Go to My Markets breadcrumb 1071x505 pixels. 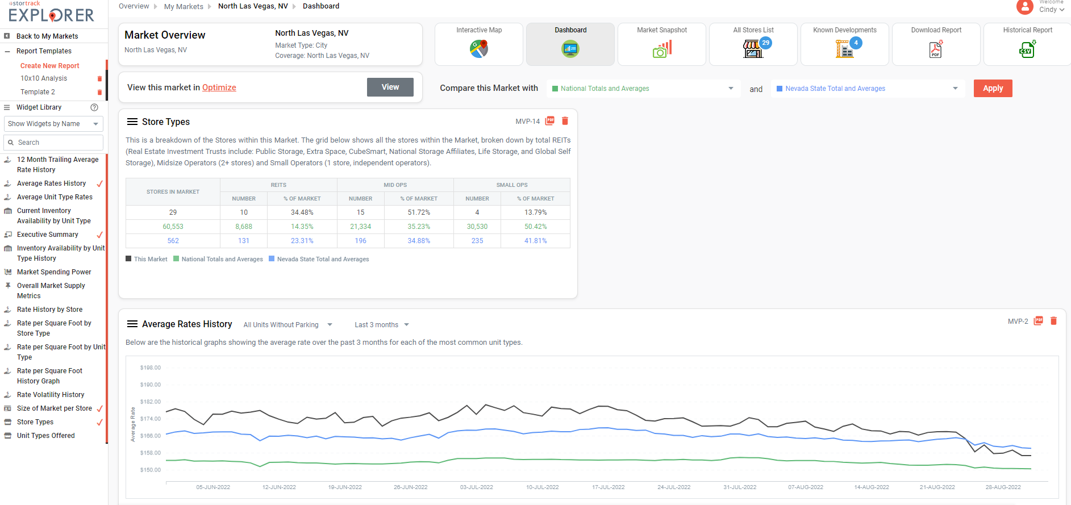184,7
